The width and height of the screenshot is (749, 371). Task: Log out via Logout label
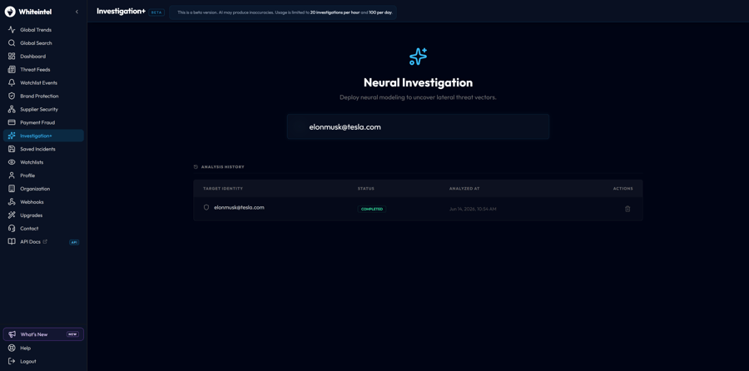pos(28,362)
